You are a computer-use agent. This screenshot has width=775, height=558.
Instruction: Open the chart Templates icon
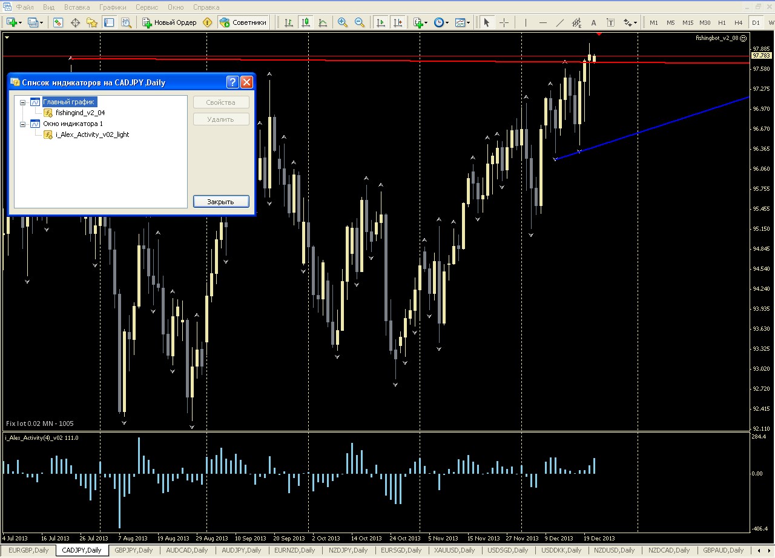point(460,22)
